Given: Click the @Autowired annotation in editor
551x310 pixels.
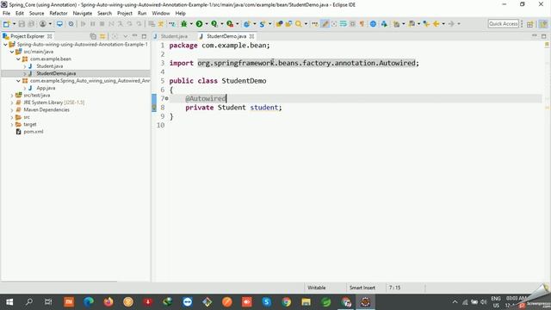Looking at the screenshot, I should [x=206, y=99].
